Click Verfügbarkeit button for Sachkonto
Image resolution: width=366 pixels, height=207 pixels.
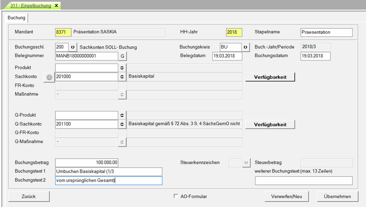point(270,77)
